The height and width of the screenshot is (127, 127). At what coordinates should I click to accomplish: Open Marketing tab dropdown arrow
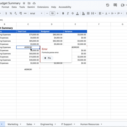click(21, 124)
